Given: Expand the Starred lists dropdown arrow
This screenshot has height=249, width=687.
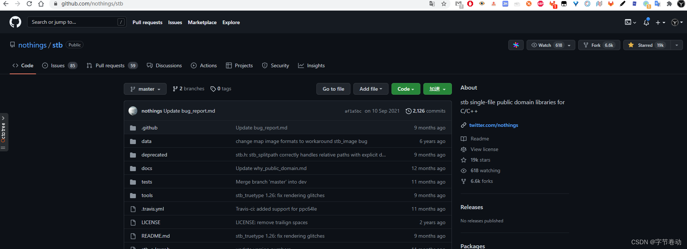Looking at the screenshot, I should pos(677,45).
